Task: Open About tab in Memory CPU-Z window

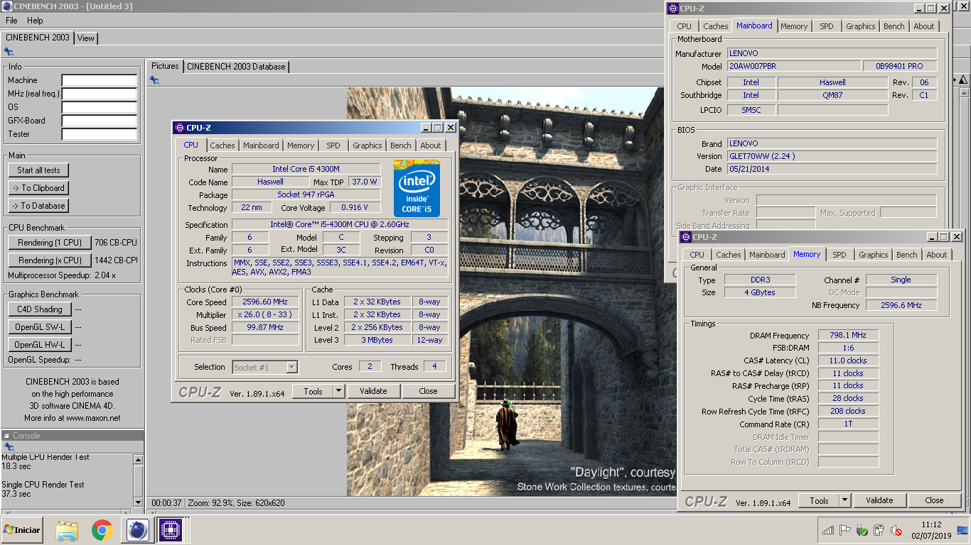Action: tap(937, 255)
